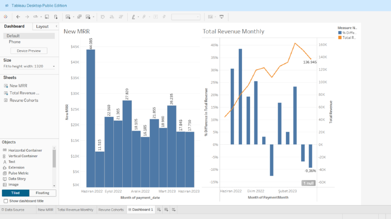Switch to the Layout pane tab

tap(42, 27)
